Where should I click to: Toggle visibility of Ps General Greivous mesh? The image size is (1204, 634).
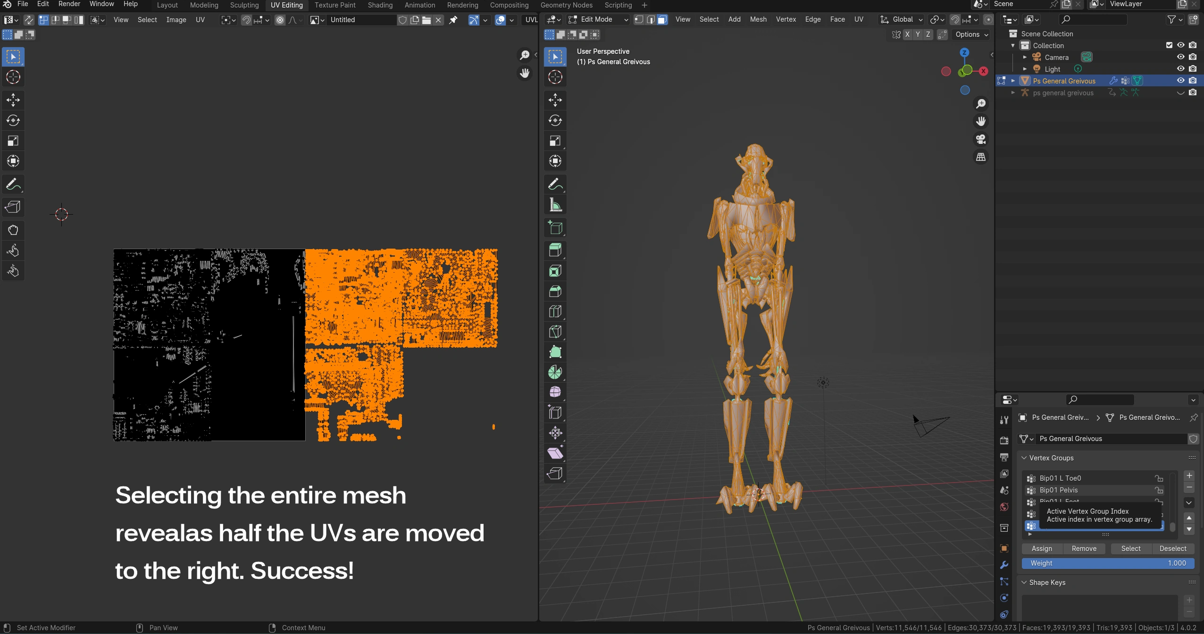click(x=1180, y=81)
